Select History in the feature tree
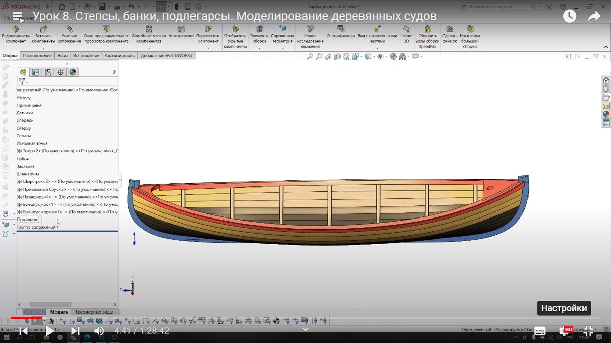 [23, 98]
